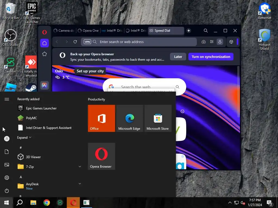This screenshot has height=208, width=278.
Task: Click the Opera page vertical scrollbar
Action: click(238, 92)
